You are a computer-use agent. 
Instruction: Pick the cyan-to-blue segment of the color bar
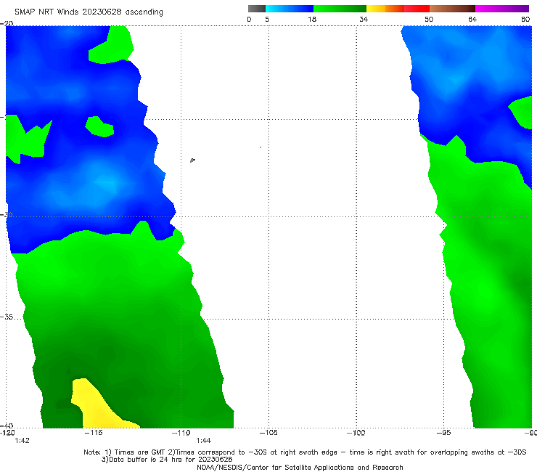290,9
